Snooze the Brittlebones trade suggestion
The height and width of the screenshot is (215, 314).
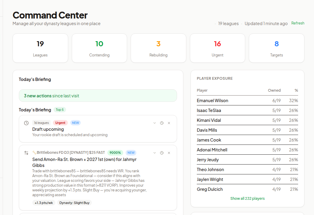click(x=162, y=153)
